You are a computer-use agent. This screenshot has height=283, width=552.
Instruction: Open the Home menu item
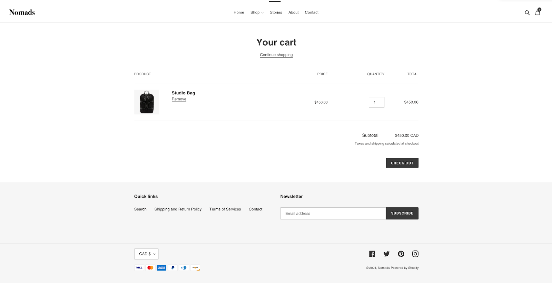coord(239,12)
